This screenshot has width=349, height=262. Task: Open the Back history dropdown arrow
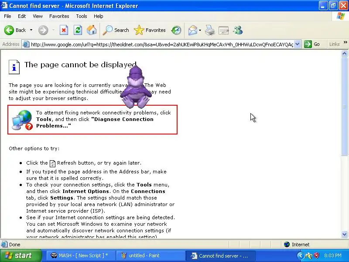pos(31,30)
